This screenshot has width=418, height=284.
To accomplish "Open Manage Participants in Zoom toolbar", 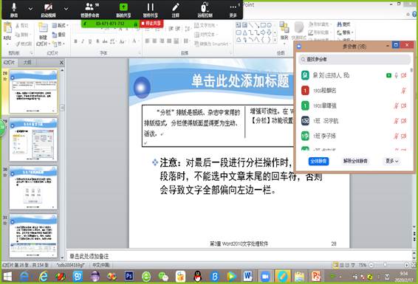I will pos(90,10).
